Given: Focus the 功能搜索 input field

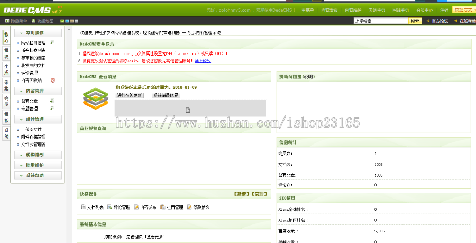Looking at the screenshot, I should (381, 21).
